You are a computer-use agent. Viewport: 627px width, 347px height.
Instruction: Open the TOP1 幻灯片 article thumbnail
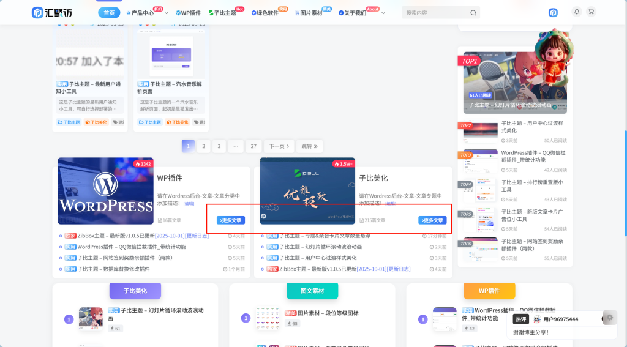[x=514, y=83]
